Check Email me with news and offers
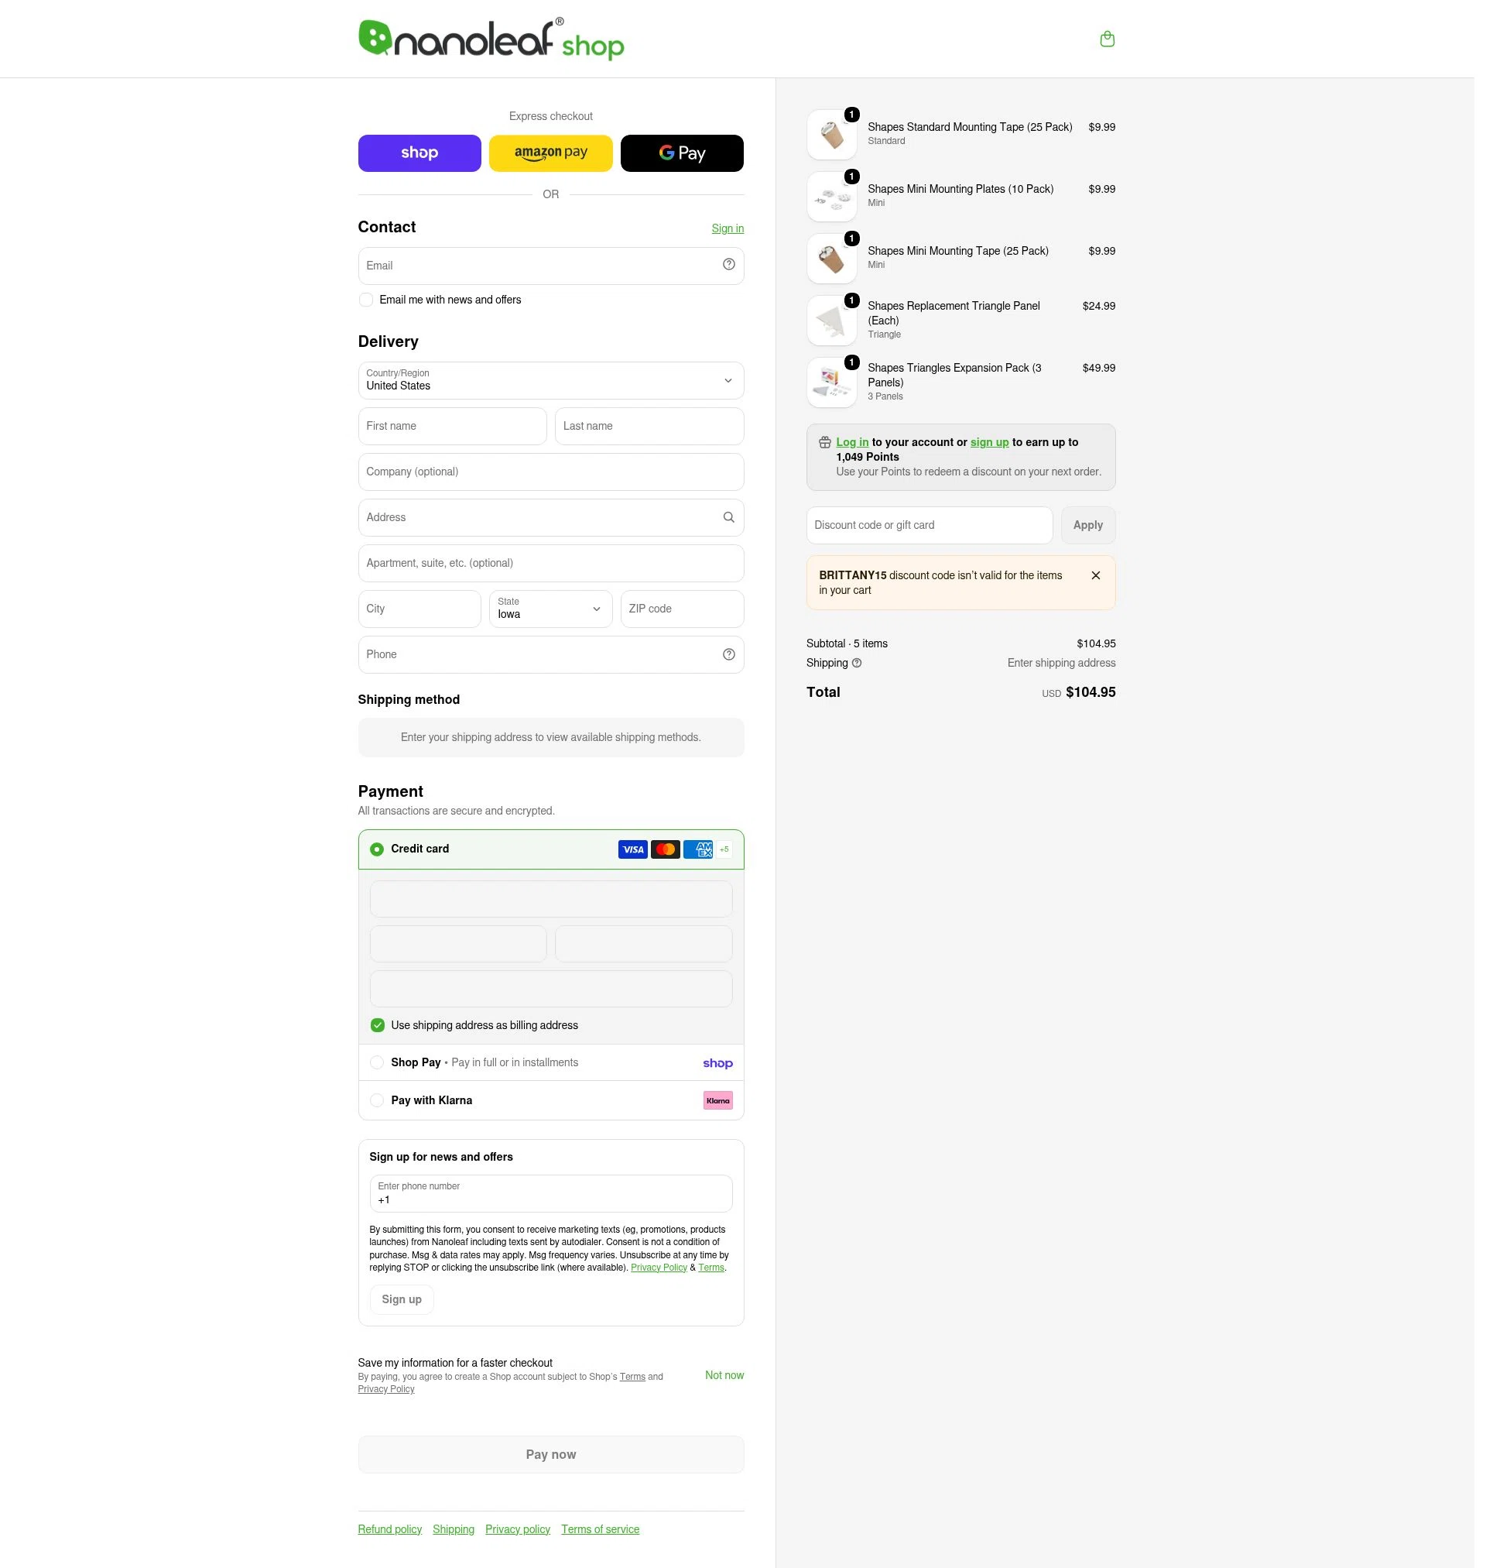1486x1568 pixels. pyautogui.click(x=368, y=302)
